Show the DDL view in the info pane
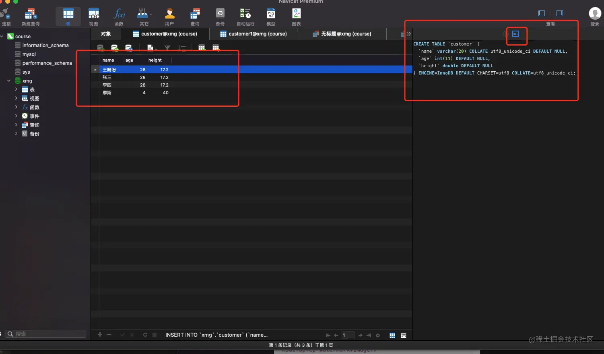Viewport: 604px width, 354px height. tap(515, 34)
